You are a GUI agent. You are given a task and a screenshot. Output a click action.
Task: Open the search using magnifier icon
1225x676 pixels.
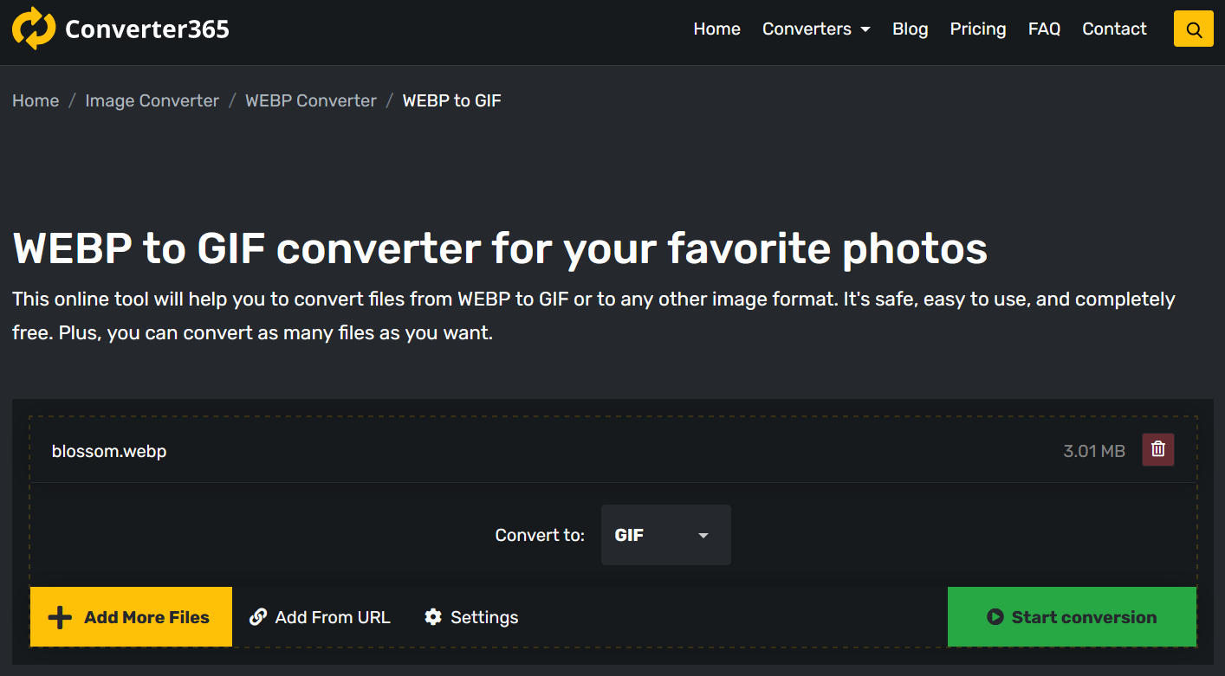1194,29
